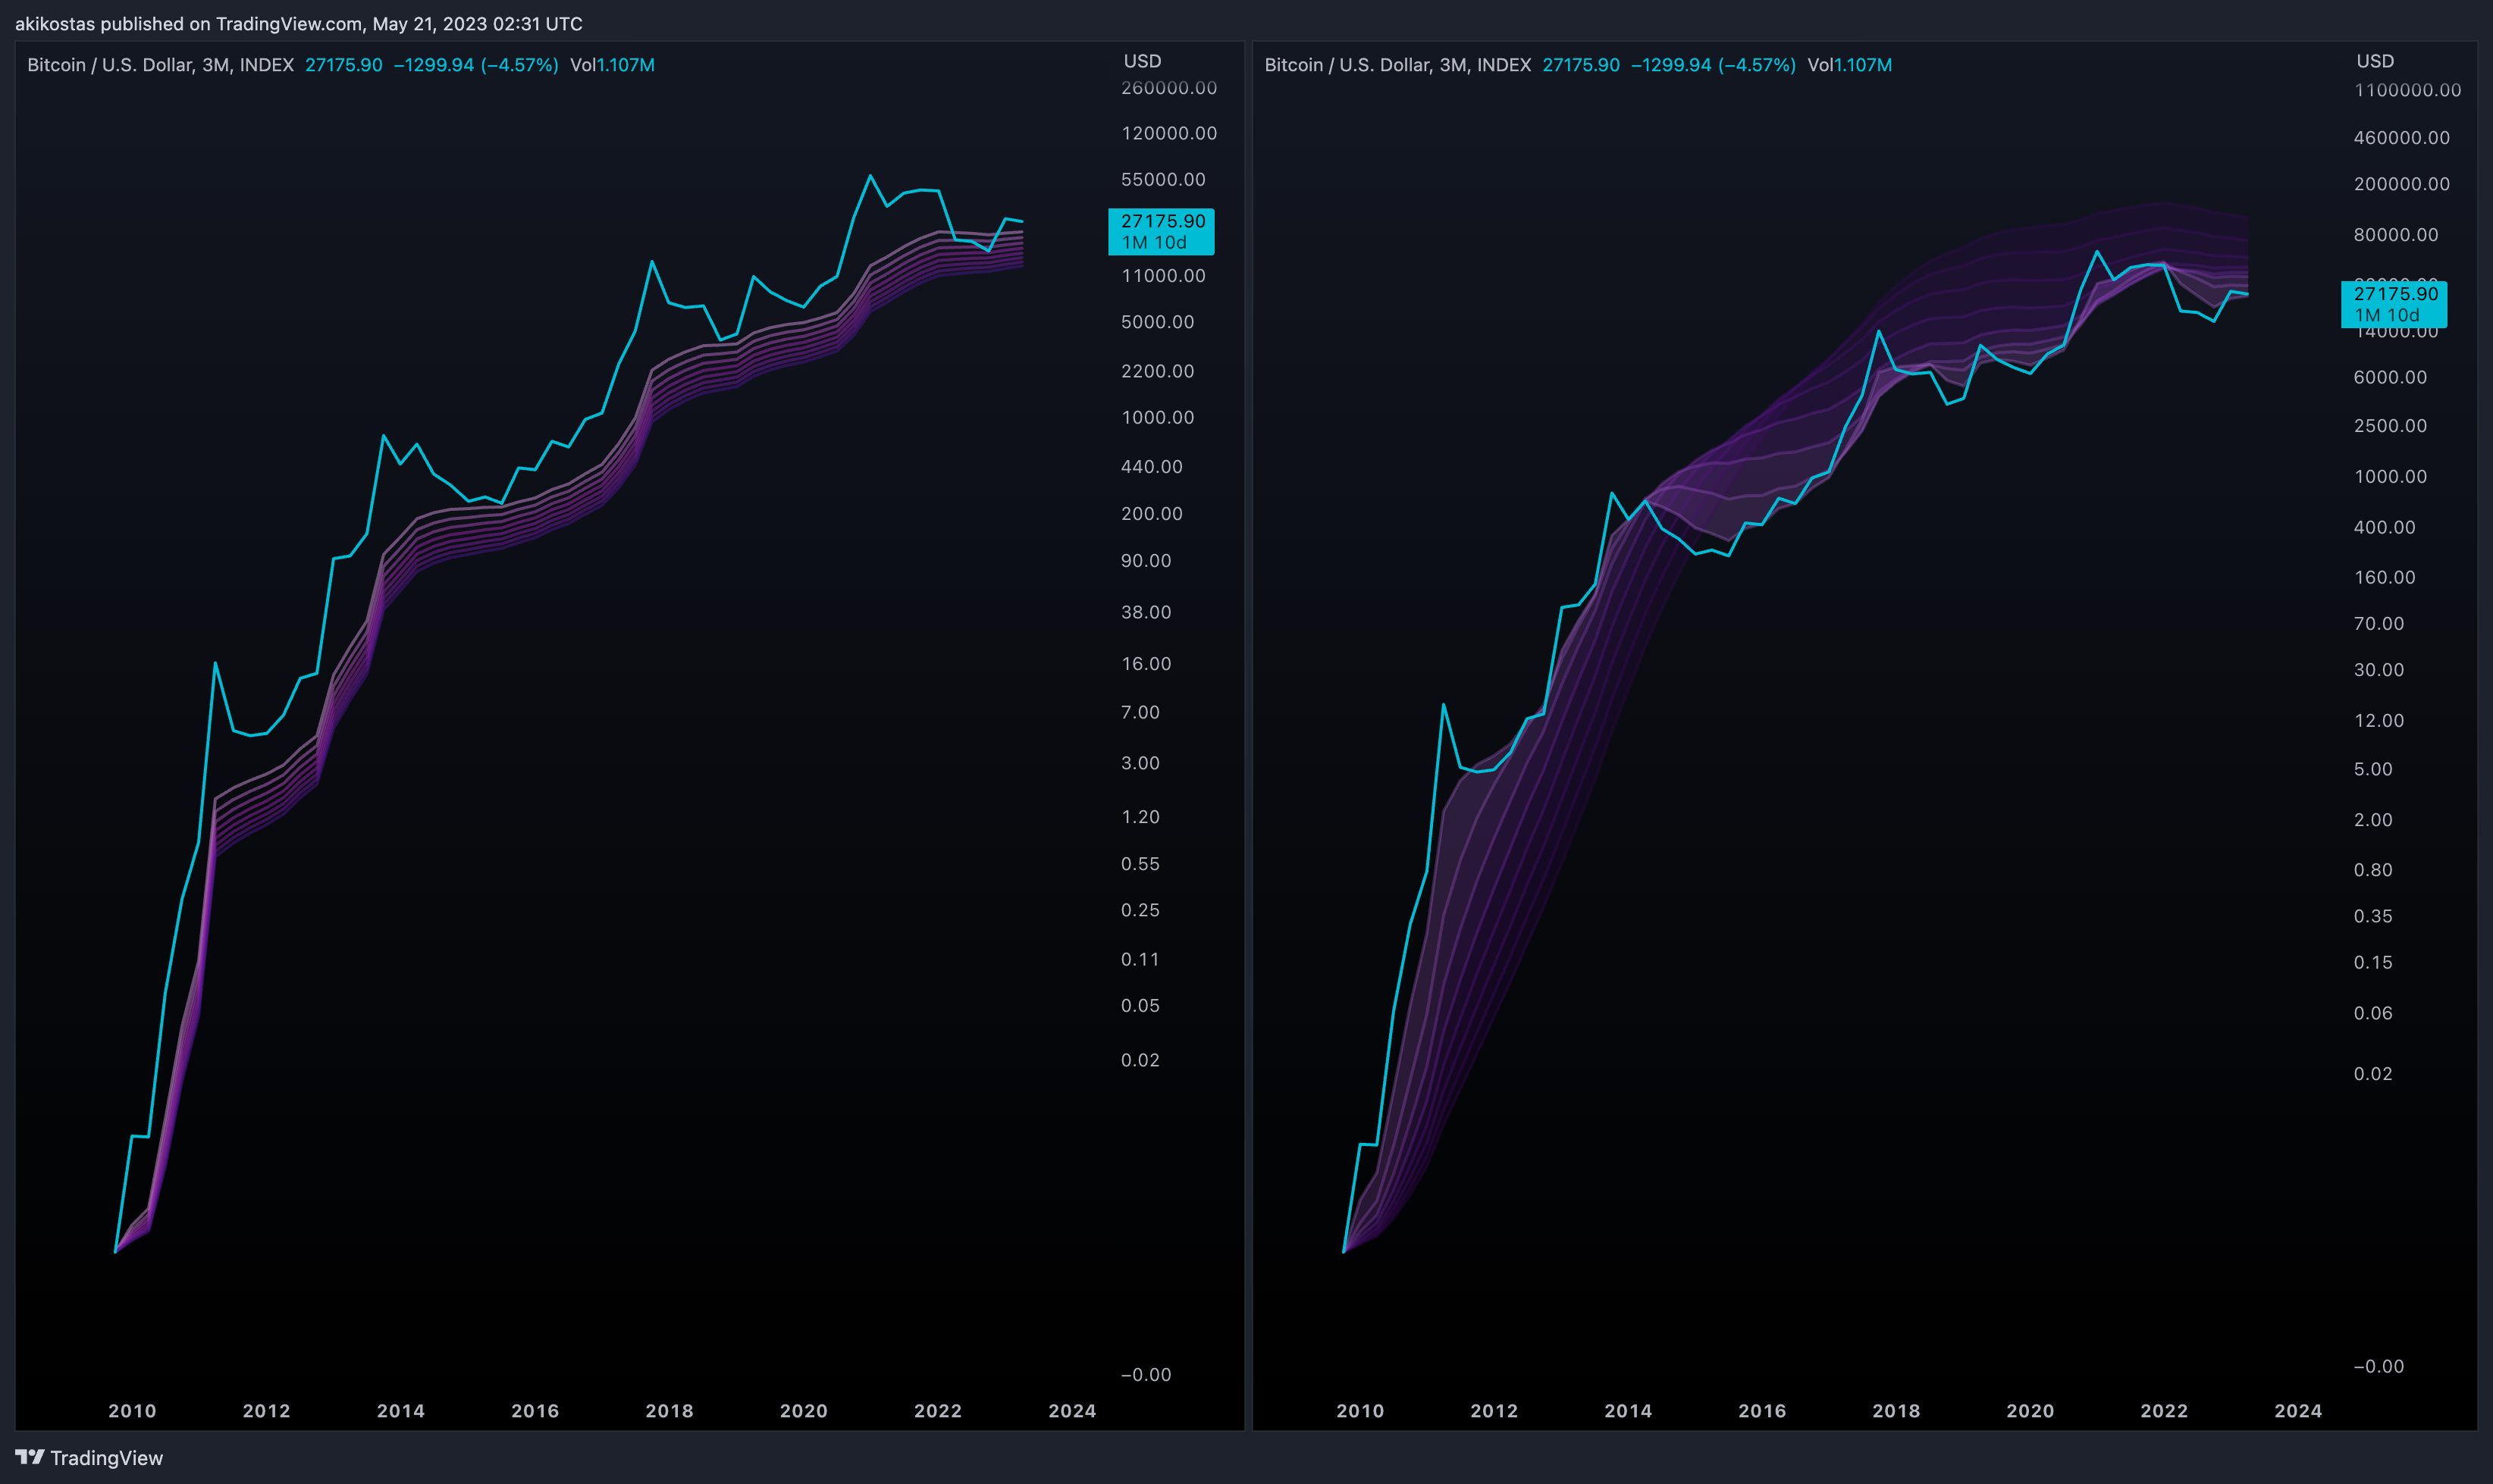This screenshot has height=1484, width=2493.
Task: Click left chart change value −1299.94 (−4.57%)
Action: (x=475, y=65)
